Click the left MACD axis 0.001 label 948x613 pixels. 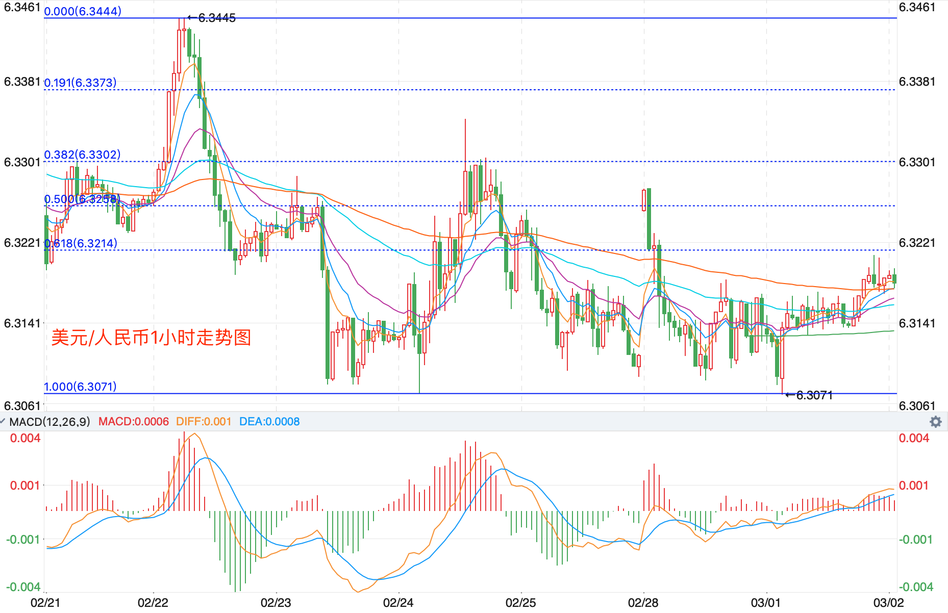25,486
